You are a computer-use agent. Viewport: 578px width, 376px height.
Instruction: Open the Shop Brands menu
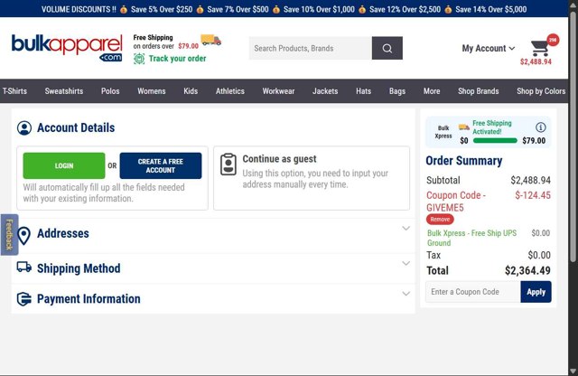[x=478, y=91]
